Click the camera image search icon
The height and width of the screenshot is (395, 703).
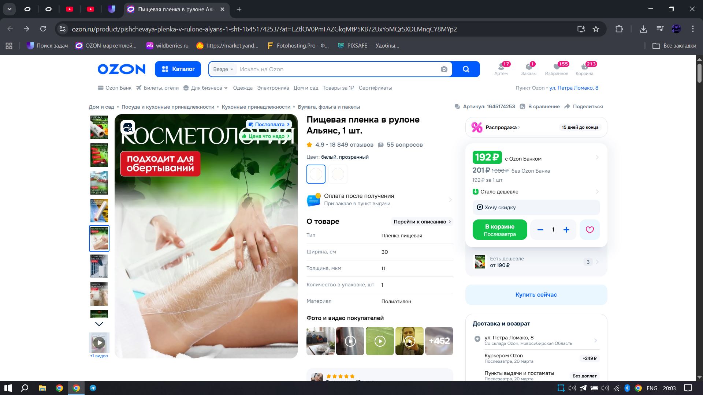click(444, 69)
